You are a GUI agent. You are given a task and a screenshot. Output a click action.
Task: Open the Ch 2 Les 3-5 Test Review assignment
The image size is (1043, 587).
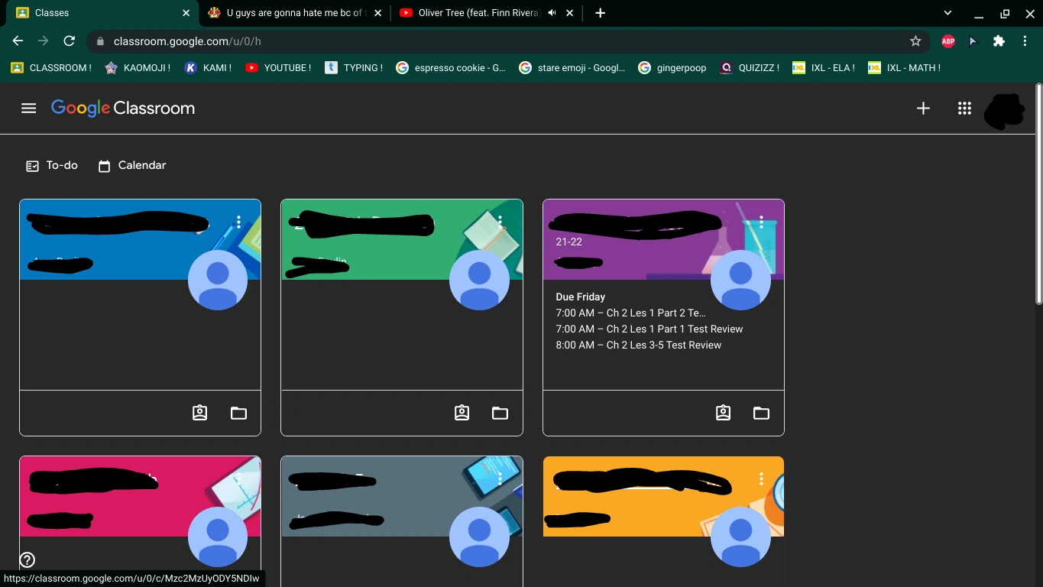pyautogui.click(x=639, y=345)
